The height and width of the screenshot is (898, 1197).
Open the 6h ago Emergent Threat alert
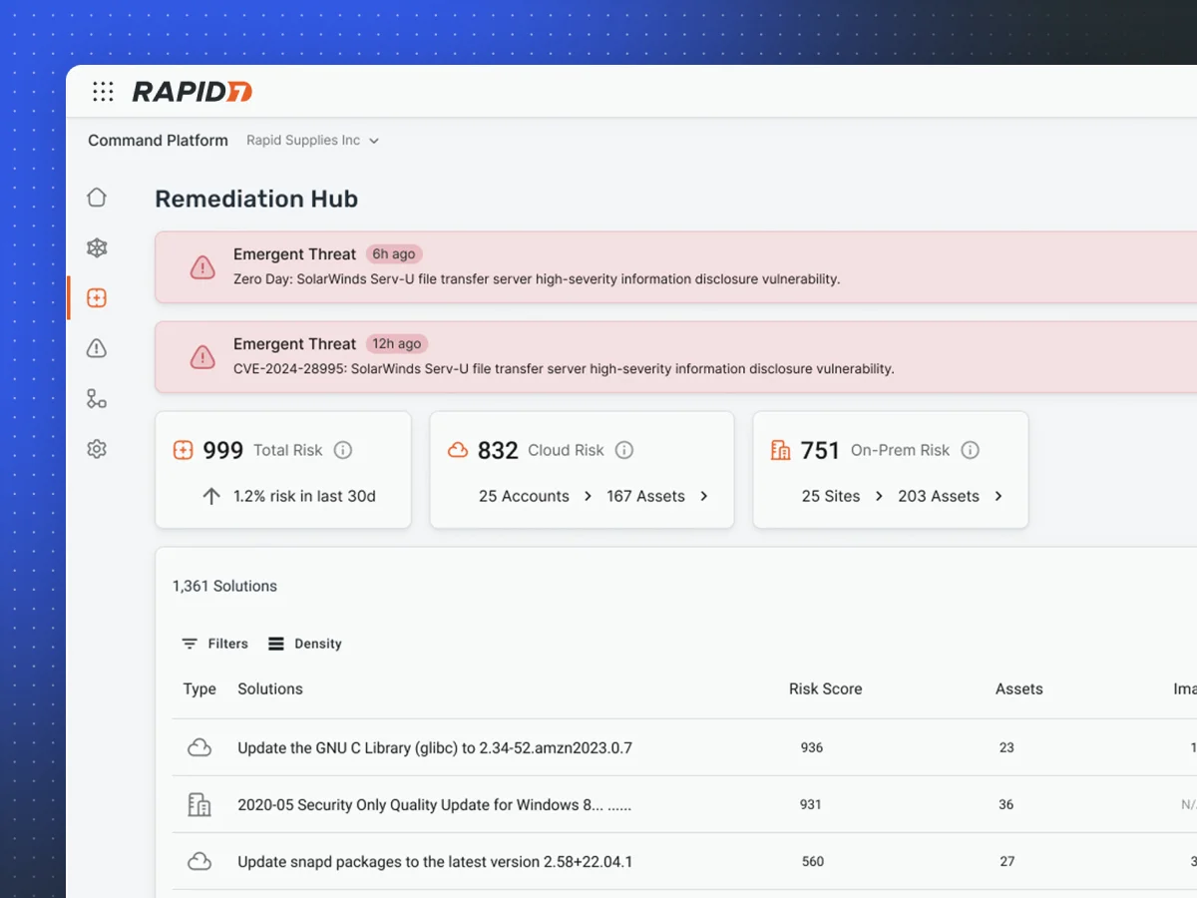536,267
